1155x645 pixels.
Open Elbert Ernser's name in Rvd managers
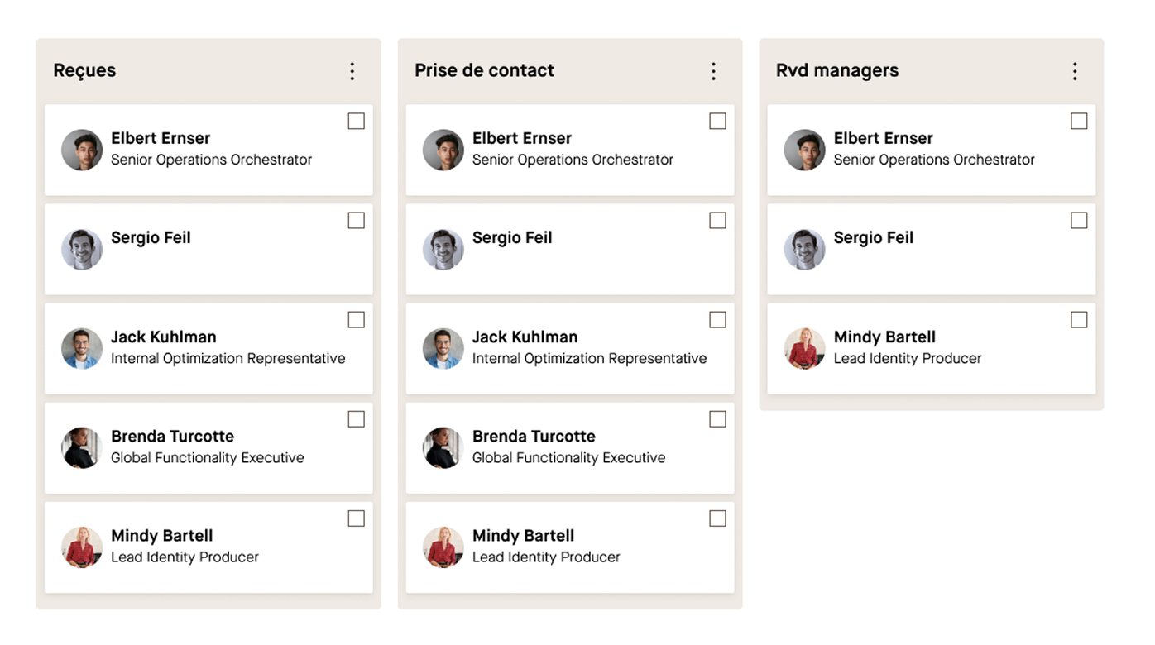(x=883, y=138)
